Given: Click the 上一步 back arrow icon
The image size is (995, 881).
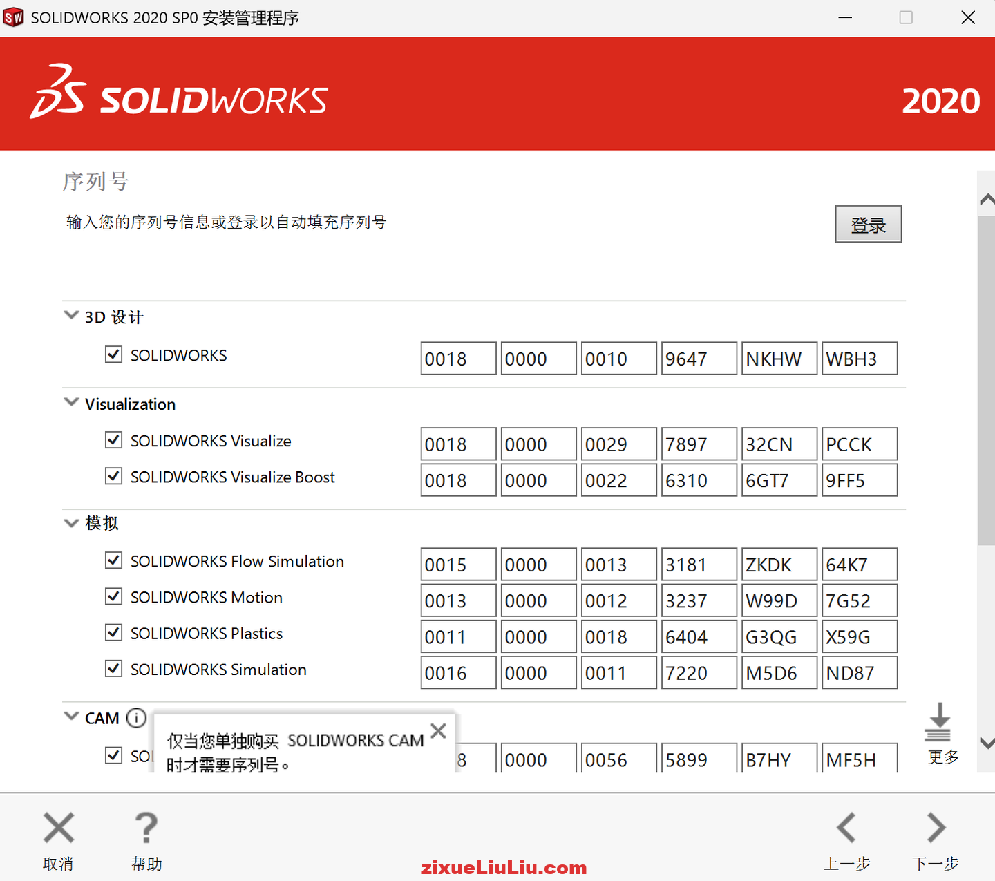Looking at the screenshot, I should coord(847,828).
